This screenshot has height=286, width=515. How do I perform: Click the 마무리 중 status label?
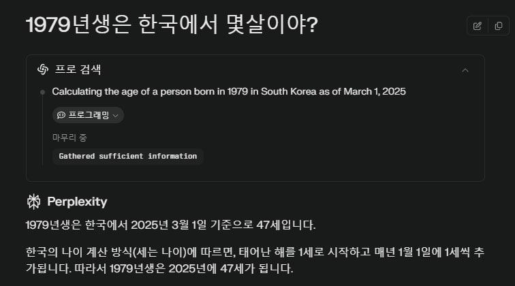[x=69, y=137]
